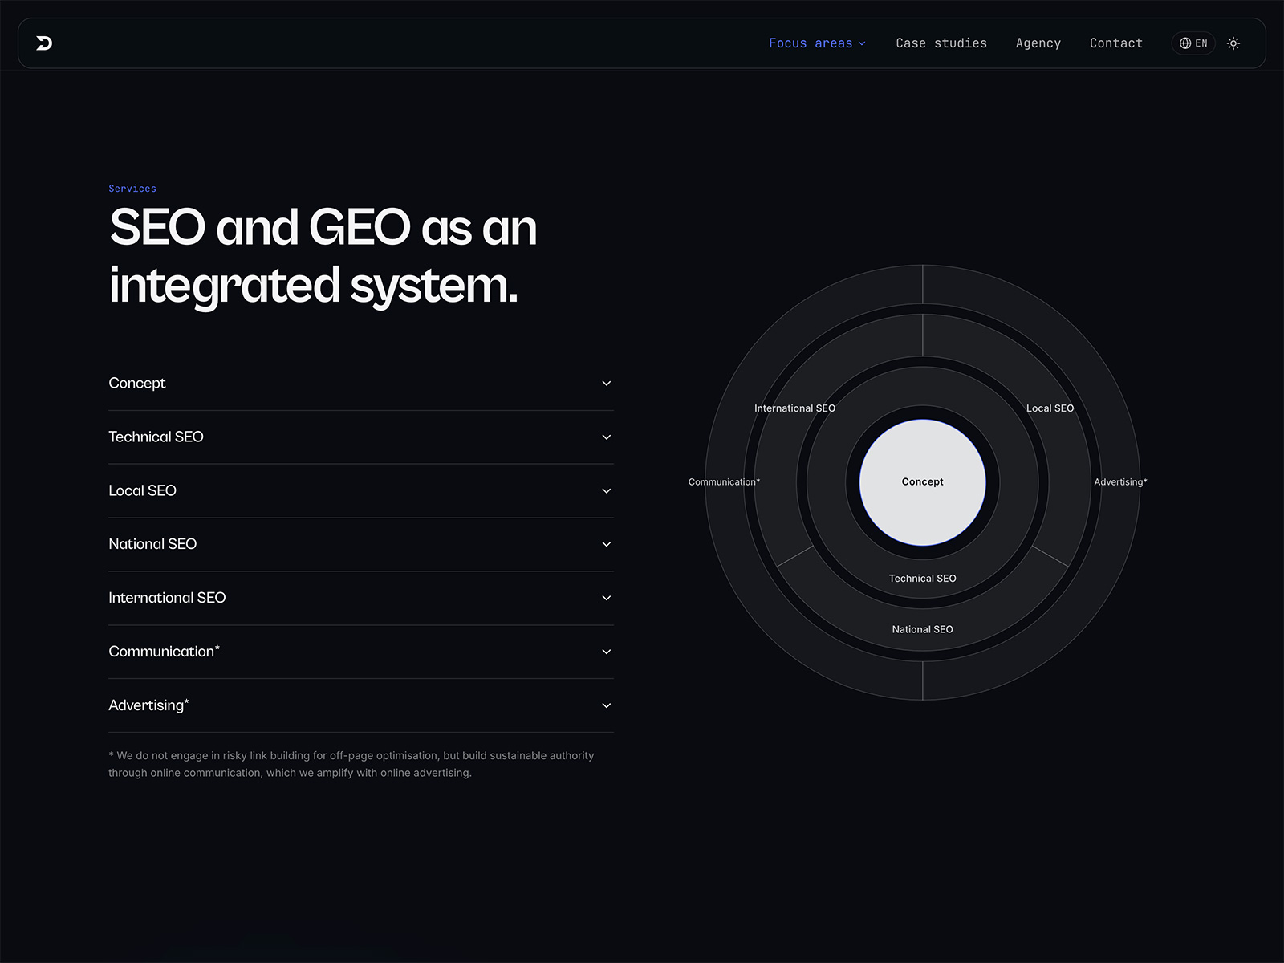The height and width of the screenshot is (963, 1284).
Task: Expand the National SEO accordion row
Action: [361, 544]
